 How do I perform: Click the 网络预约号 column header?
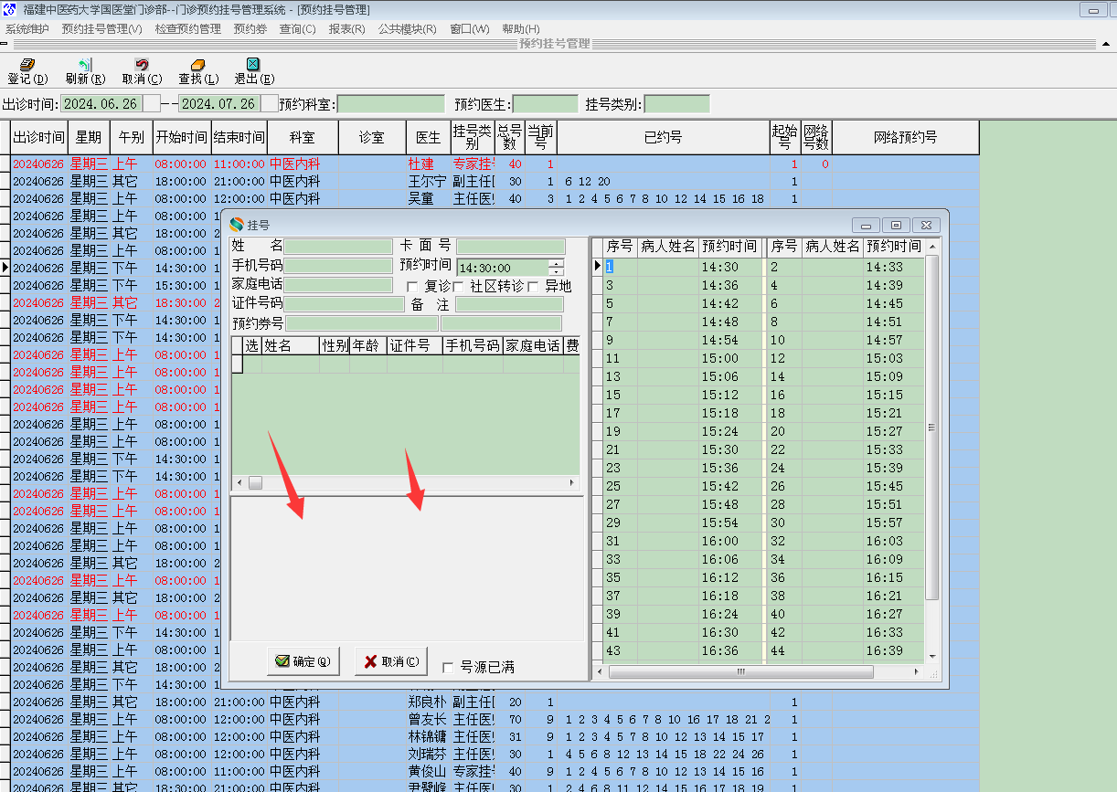(x=905, y=137)
